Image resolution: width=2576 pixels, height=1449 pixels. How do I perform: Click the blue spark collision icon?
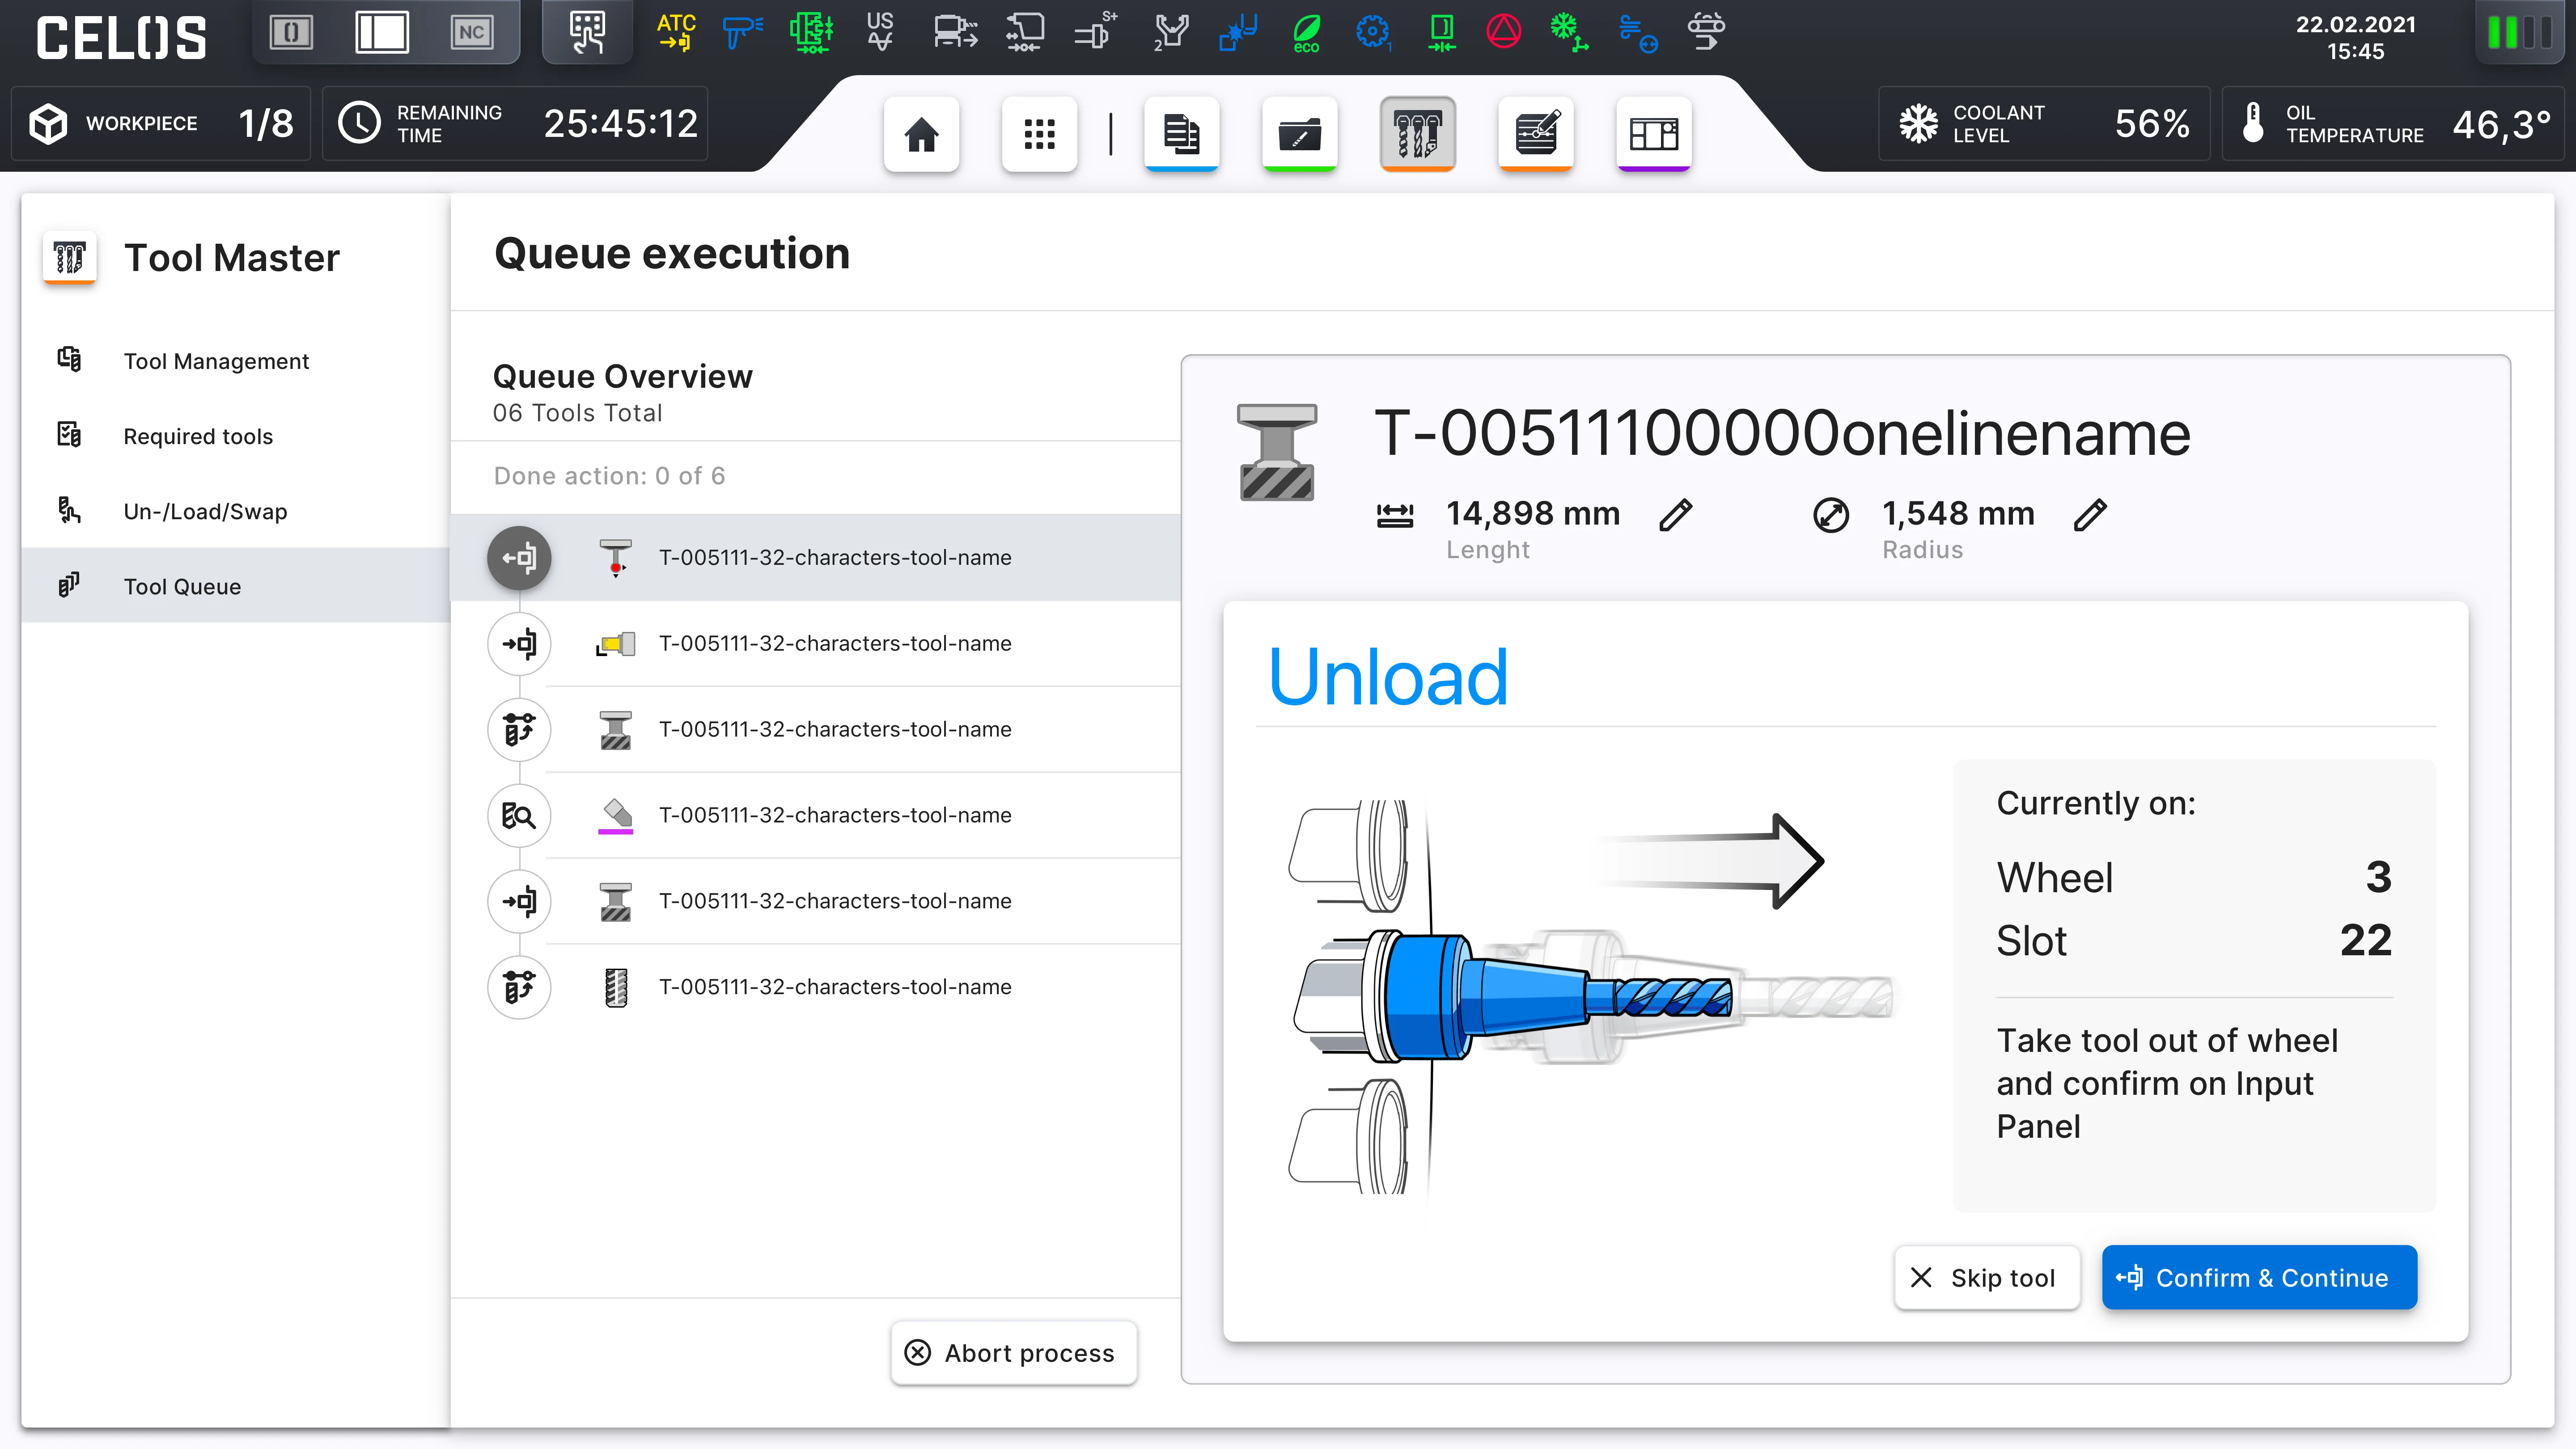[x=1238, y=32]
